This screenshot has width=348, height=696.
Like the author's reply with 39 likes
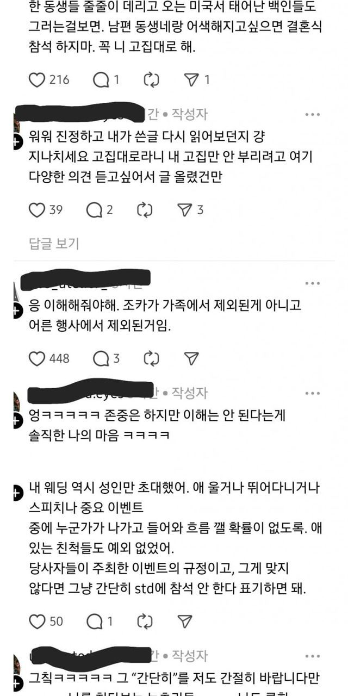coord(36,210)
